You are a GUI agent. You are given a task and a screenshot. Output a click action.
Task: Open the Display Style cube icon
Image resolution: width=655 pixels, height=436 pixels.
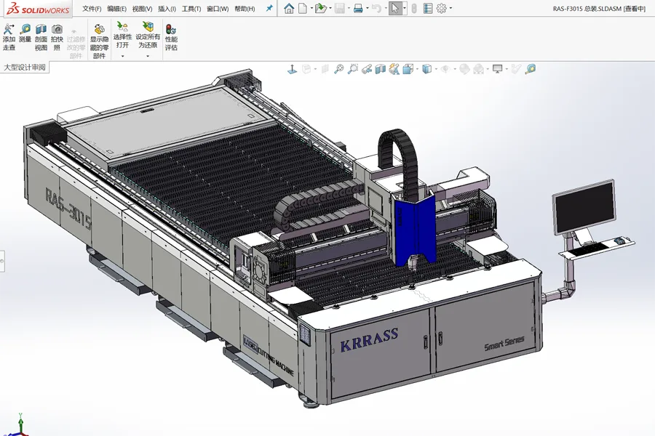click(x=426, y=69)
